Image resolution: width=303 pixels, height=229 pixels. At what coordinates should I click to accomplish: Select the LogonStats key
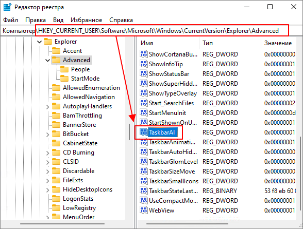78,199
